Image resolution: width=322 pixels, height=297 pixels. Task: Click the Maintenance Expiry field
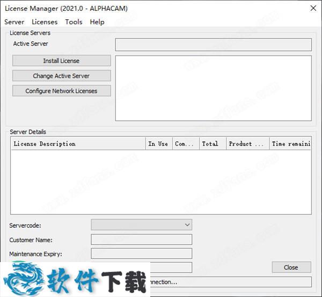coord(142,253)
